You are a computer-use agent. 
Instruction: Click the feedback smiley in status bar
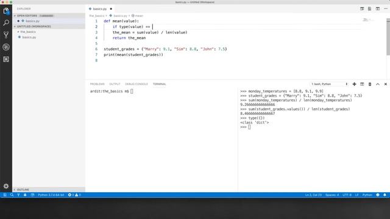tap(378, 195)
